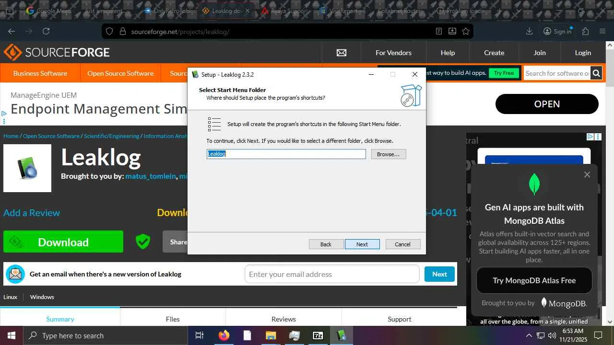Screen dimensions: 614x345
Task: Open Browse... to choose a Start Menu folder
Action: (388, 154)
